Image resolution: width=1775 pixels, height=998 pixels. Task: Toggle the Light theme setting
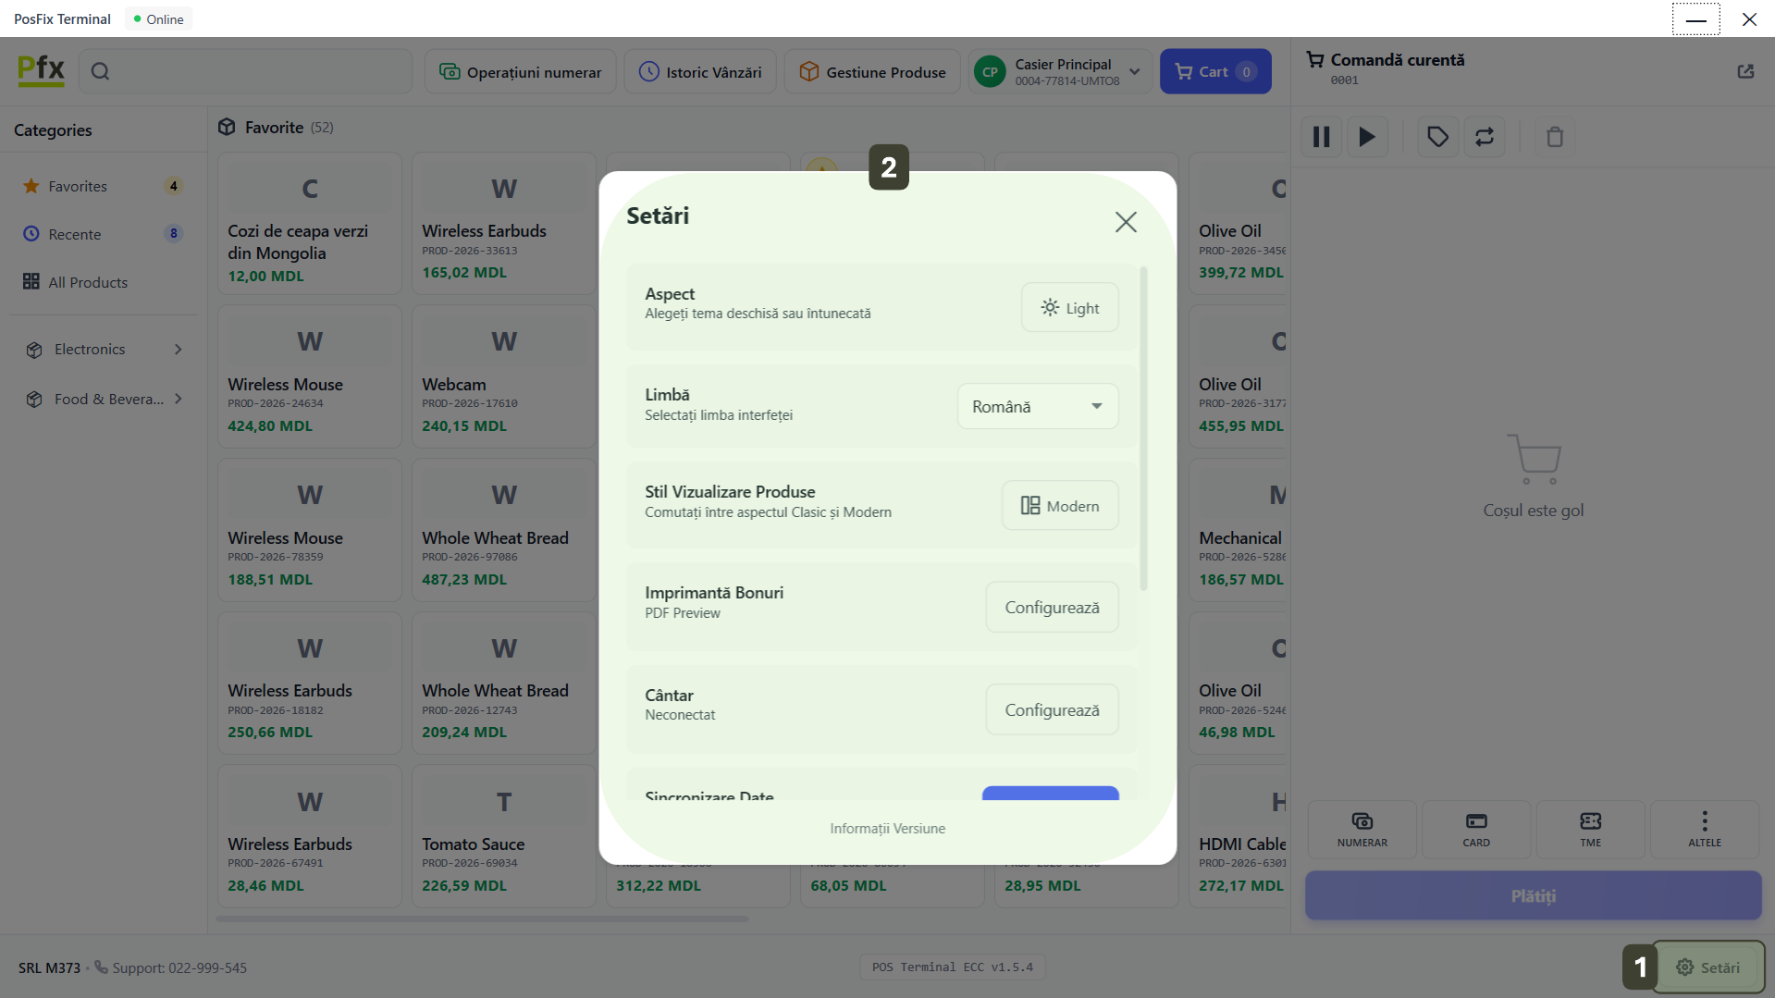[x=1069, y=308]
